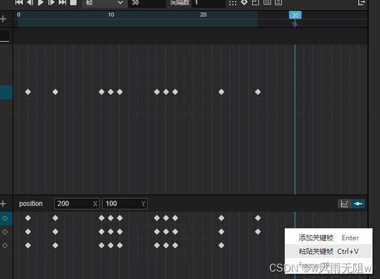Click the four-way arrow icon in the toolbar
The width and height of the screenshot is (380, 279).
coord(244,2)
